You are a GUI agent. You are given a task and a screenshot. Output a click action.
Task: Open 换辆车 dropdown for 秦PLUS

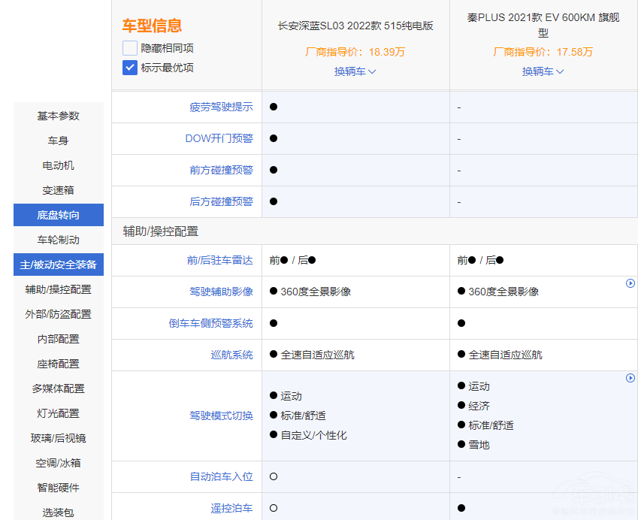point(543,71)
